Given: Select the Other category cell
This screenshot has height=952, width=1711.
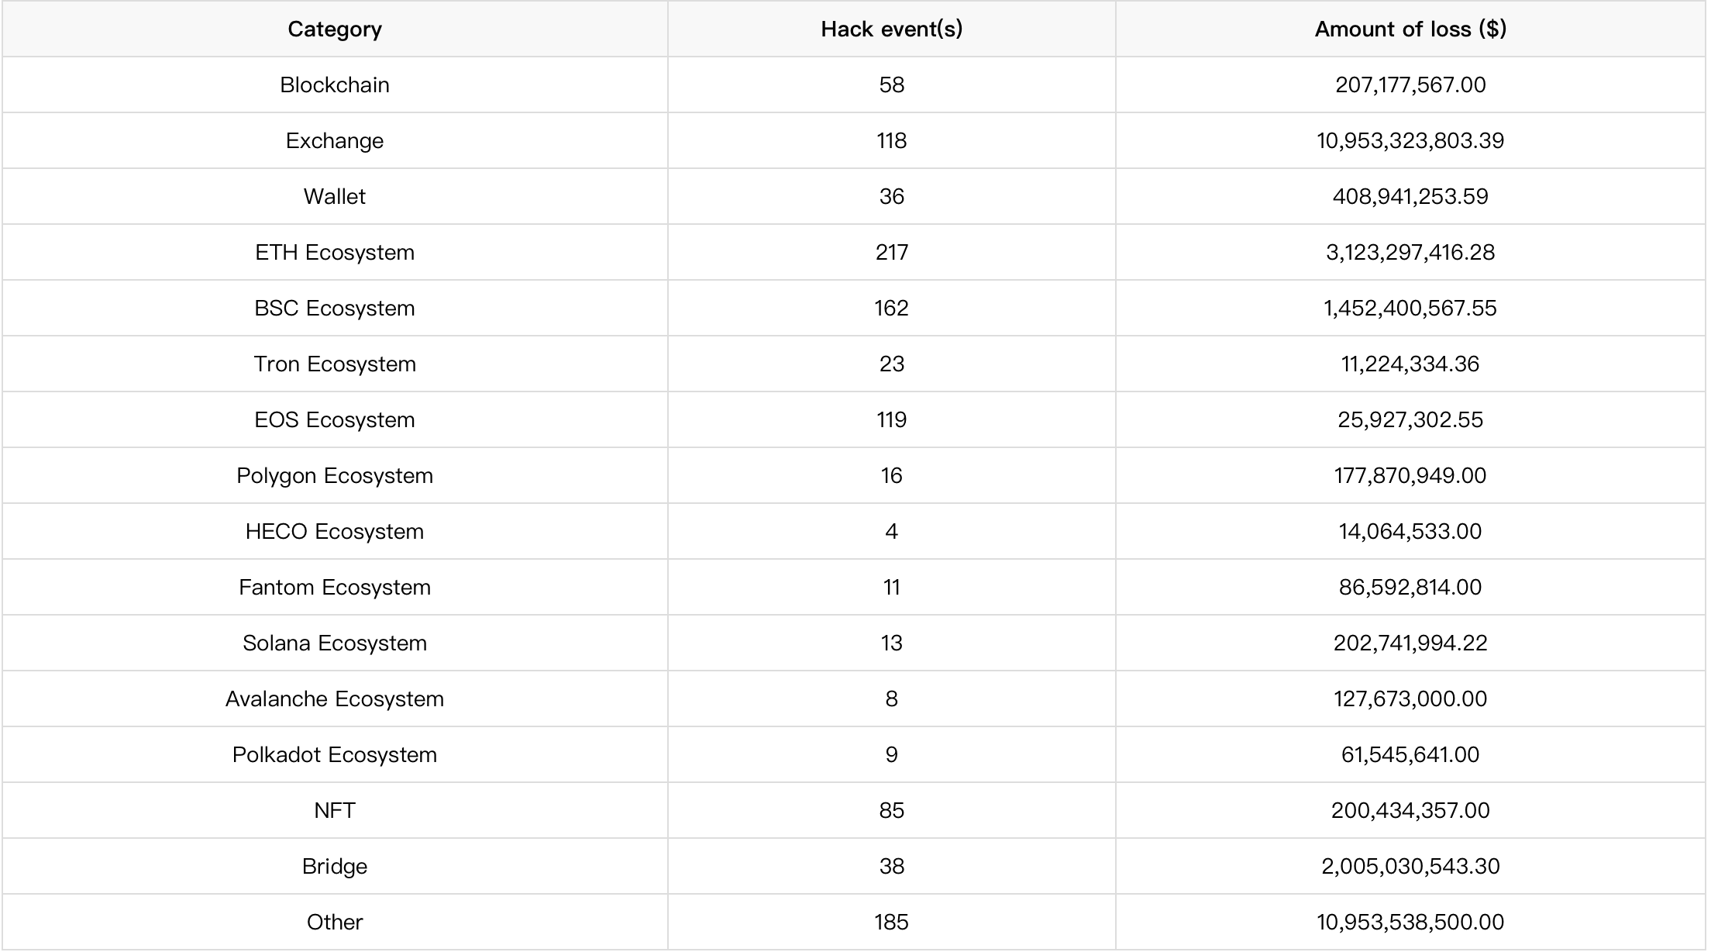Looking at the screenshot, I should (335, 922).
